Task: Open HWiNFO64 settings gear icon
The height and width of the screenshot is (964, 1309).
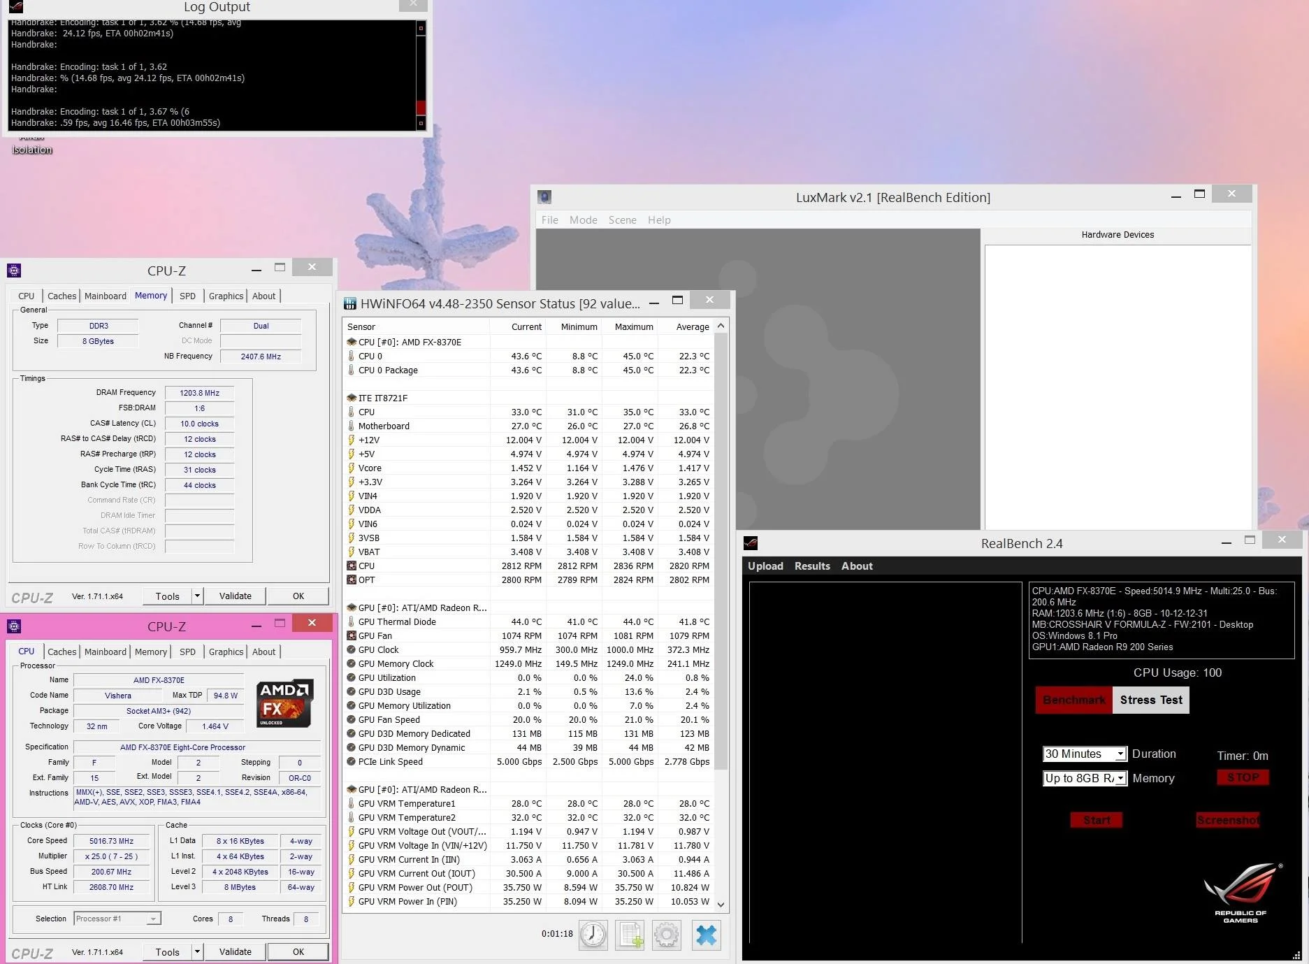Action: tap(666, 935)
